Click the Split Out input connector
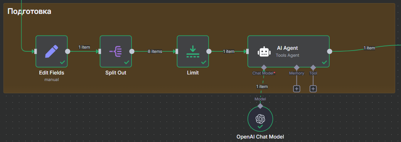 coord(100,51)
